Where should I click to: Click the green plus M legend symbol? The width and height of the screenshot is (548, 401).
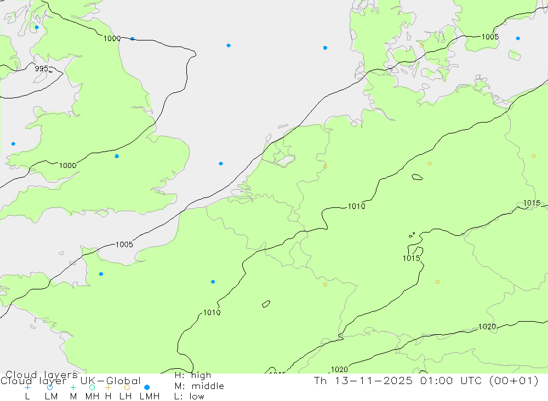(x=73, y=387)
